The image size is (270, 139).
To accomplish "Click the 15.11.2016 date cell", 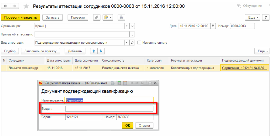I will [x=59, y=68].
